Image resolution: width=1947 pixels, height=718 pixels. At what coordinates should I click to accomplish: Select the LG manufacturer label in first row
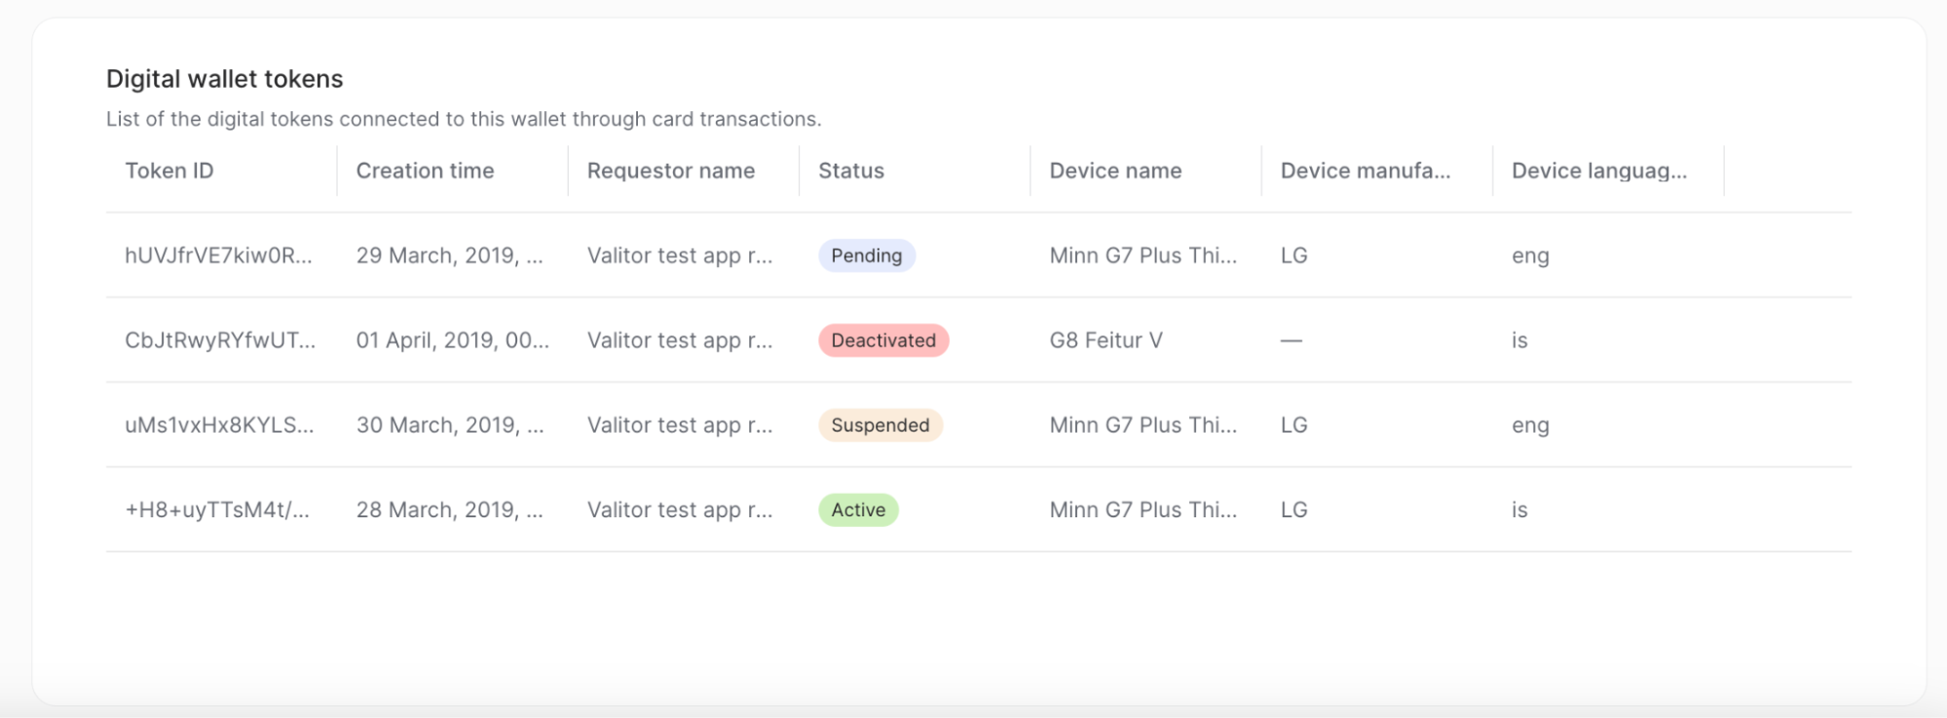1293,255
